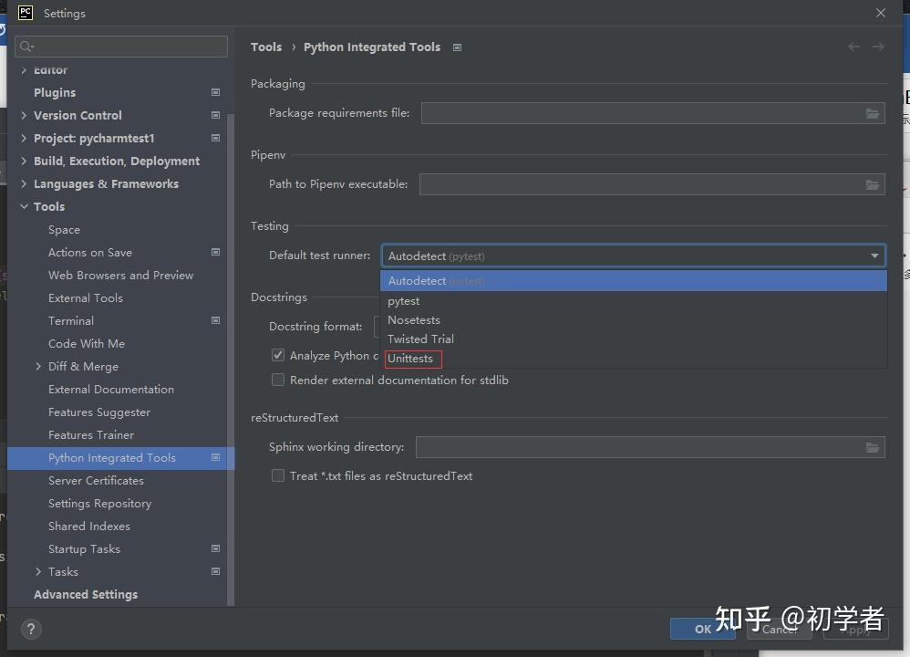Click the Package requirements file input

coord(653,113)
